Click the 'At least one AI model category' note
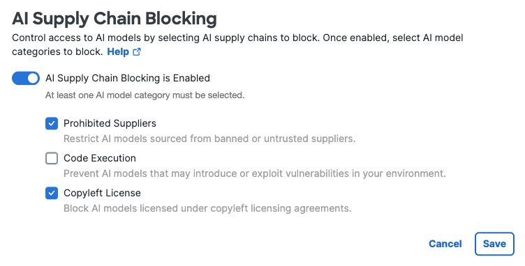 pos(145,95)
